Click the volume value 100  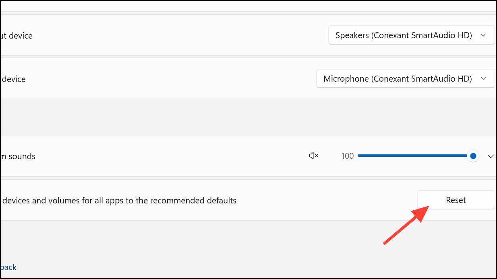tap(347, 156)
